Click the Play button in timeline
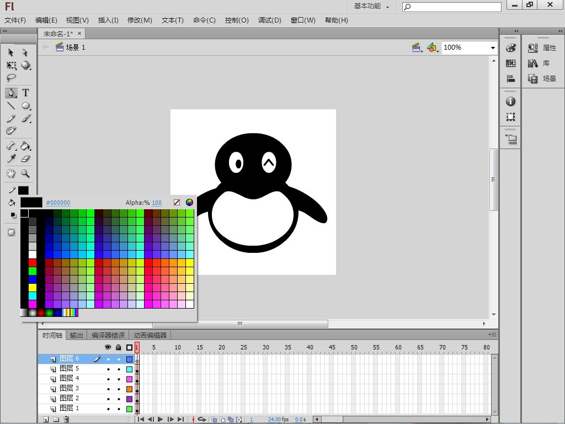565x424 pixels. [161, 420]
